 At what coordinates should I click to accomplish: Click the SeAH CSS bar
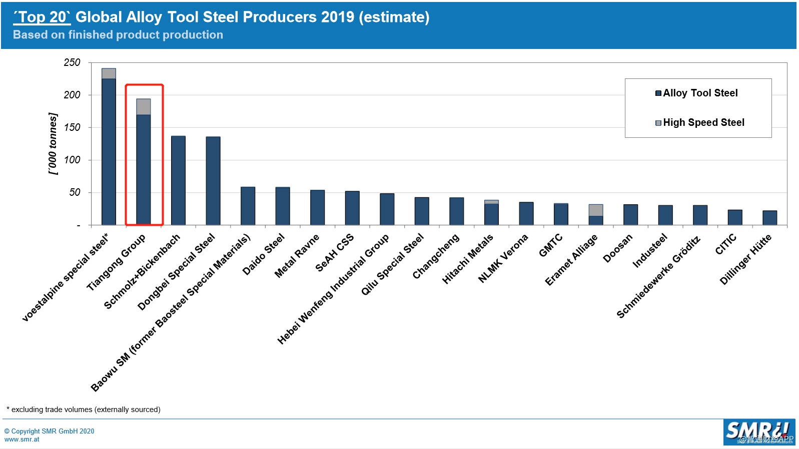point(352,208)
